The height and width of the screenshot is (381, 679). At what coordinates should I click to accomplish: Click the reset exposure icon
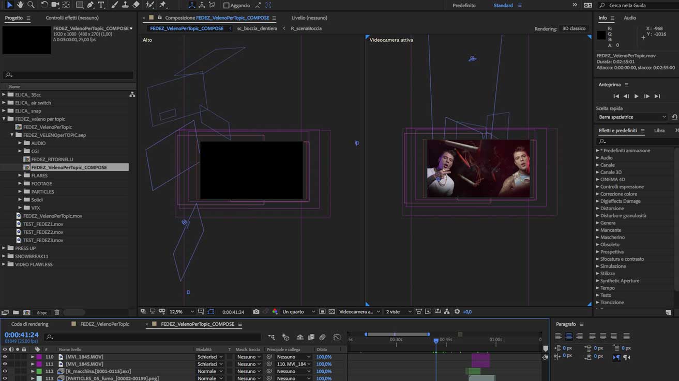tap(457, 312)
